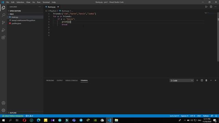Screen dimensions: 219x123
Task: Open the Help menu
Action: pyautogui.click(x=54, y=2)
